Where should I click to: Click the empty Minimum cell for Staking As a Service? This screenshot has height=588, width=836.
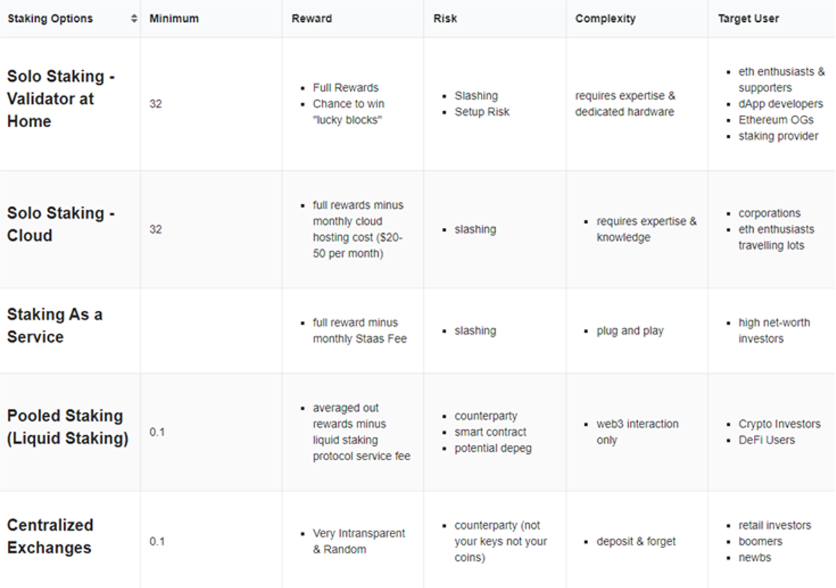tap(211, 331)
